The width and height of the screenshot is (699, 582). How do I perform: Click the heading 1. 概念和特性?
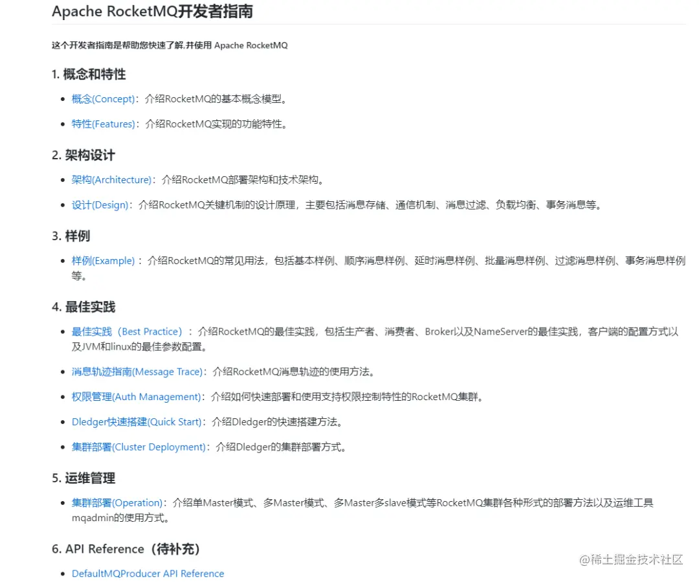click(89, 74)
